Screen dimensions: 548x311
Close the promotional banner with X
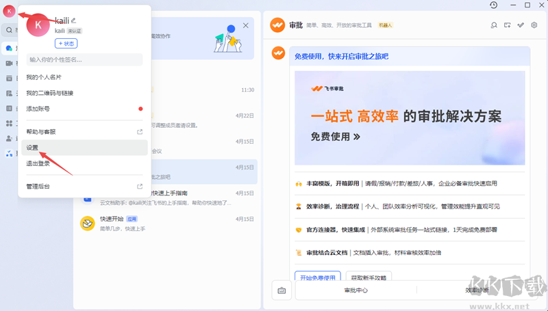[x=245, y=25]
